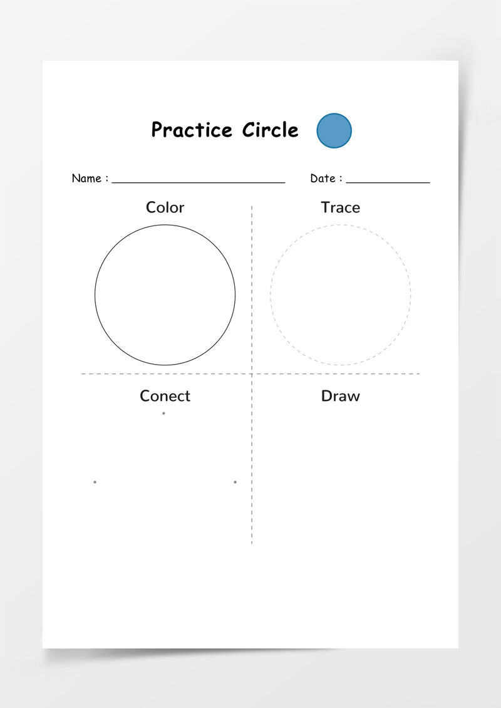Click the word Practice in the title
The height and width of the screenshot is (708, 501).
click(x=192, y=130)
